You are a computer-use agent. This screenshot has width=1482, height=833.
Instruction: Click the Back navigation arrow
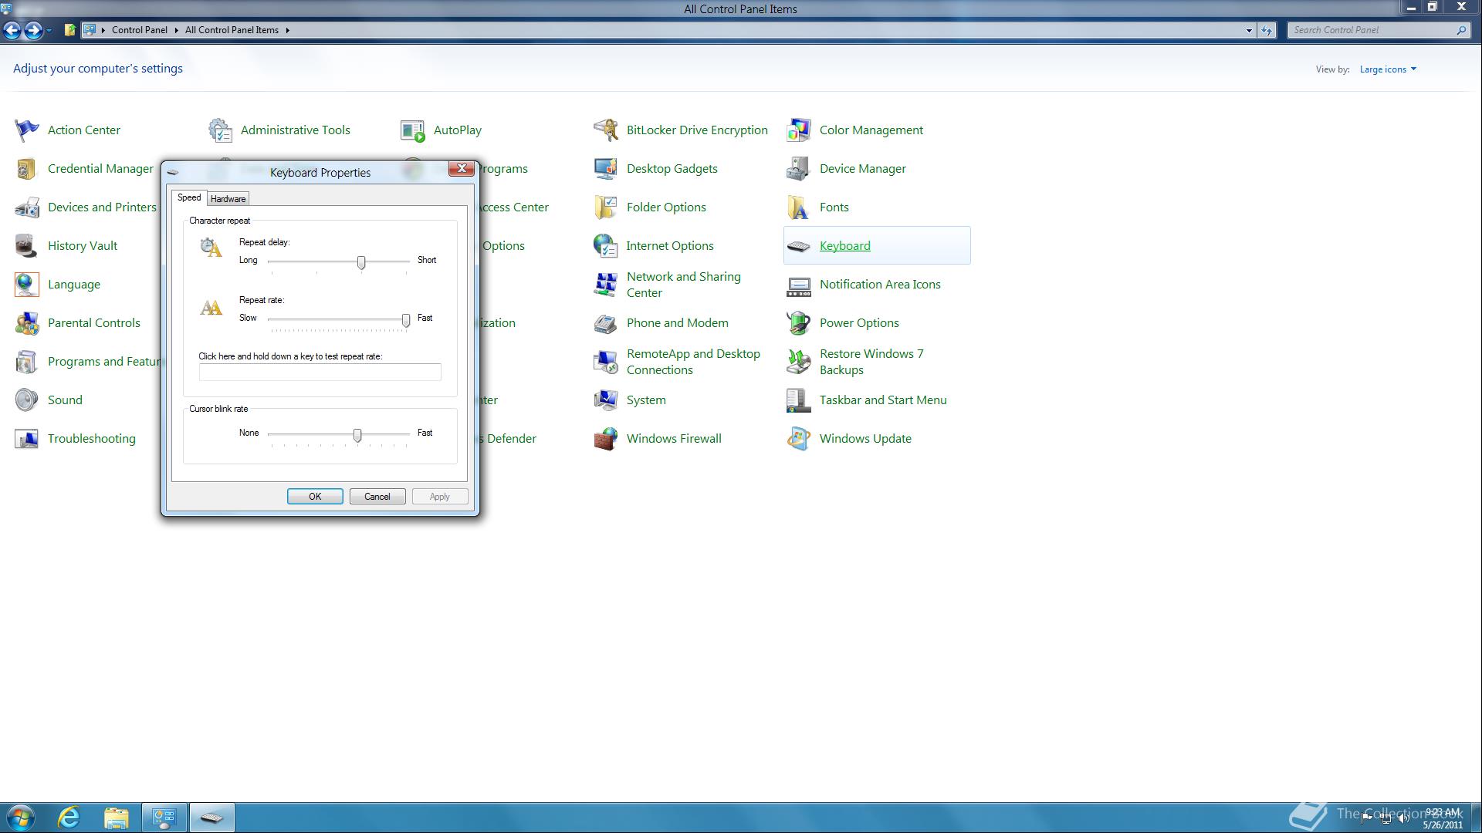(12, 30)
